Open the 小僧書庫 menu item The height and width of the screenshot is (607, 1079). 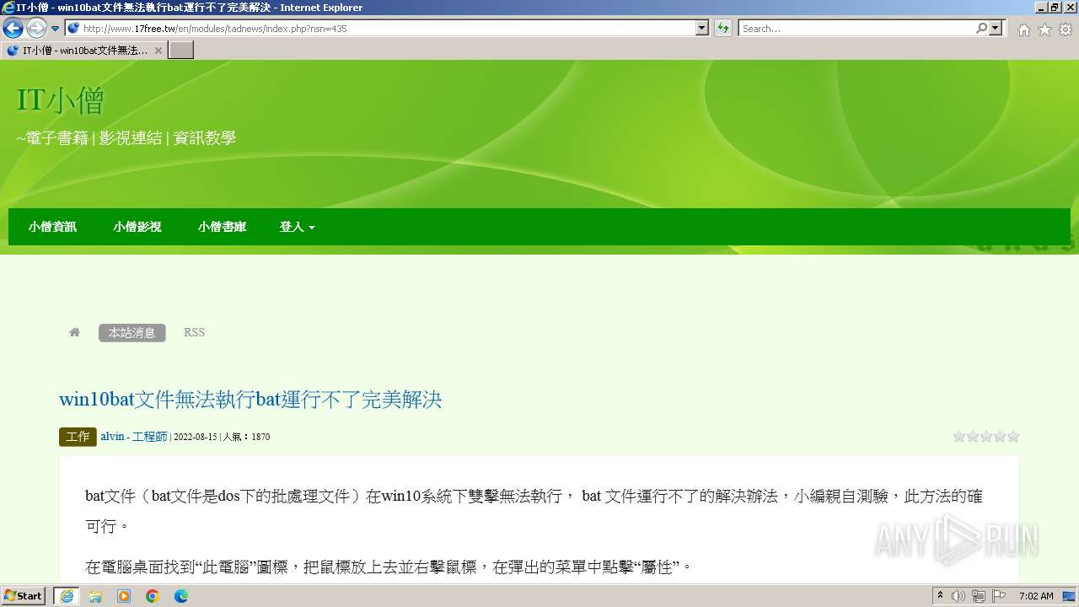point(223,227)
